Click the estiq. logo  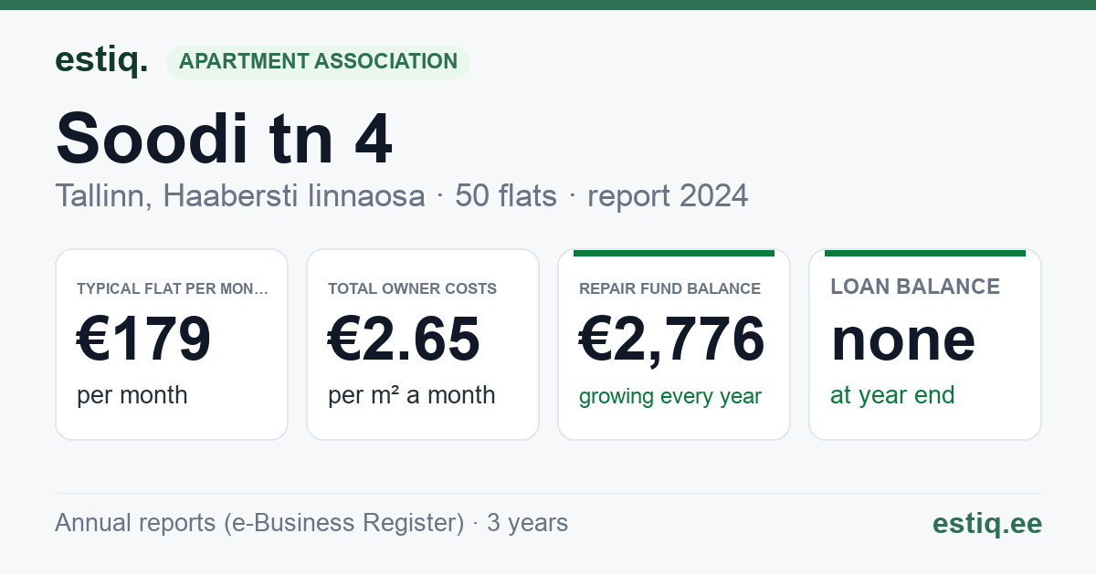[101, 60]
